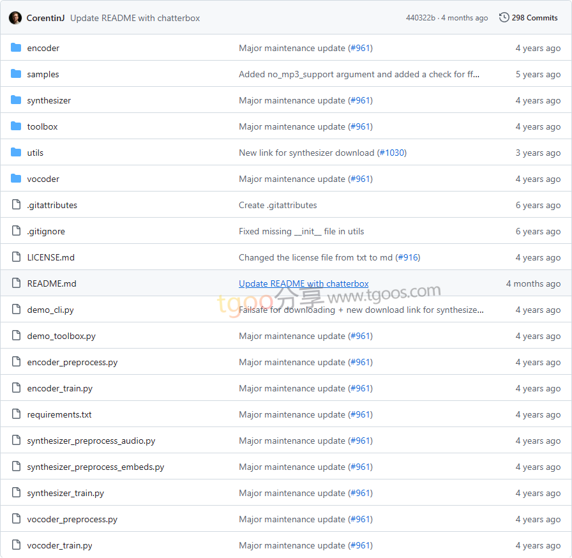The height and width of the screenshot is (558, 572).
Task: Click the encoder folder icon
Action: [16, 48]
